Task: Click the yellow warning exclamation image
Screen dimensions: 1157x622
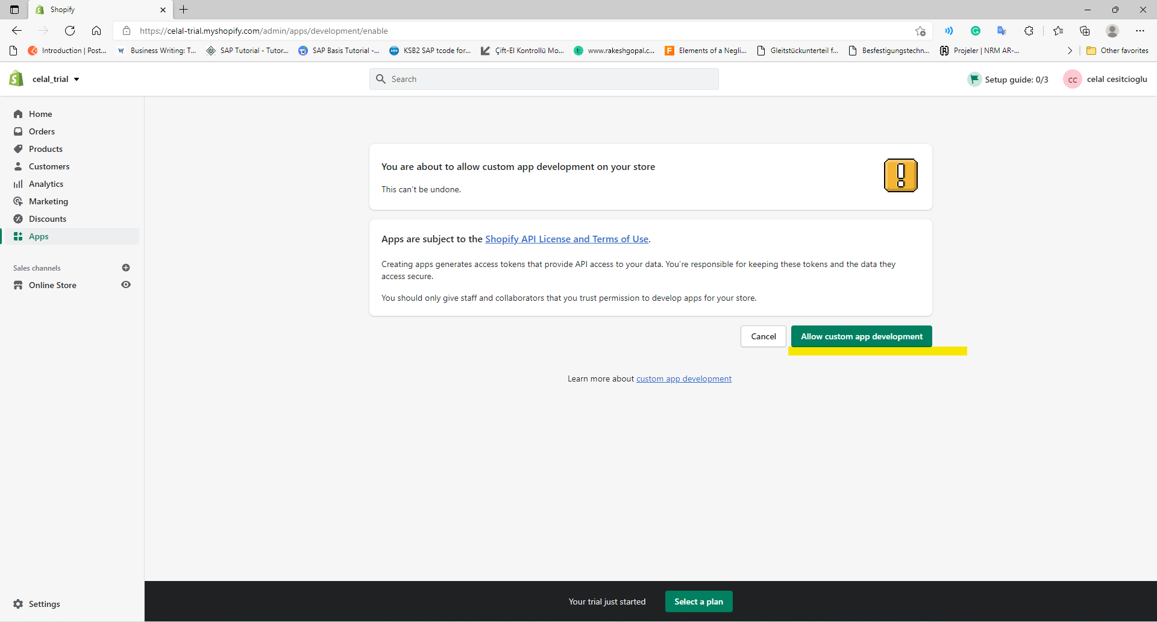Action: click(900, 175)
